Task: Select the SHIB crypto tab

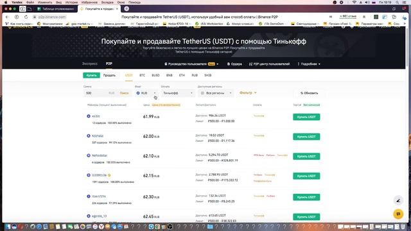Action: click(208, 75)
